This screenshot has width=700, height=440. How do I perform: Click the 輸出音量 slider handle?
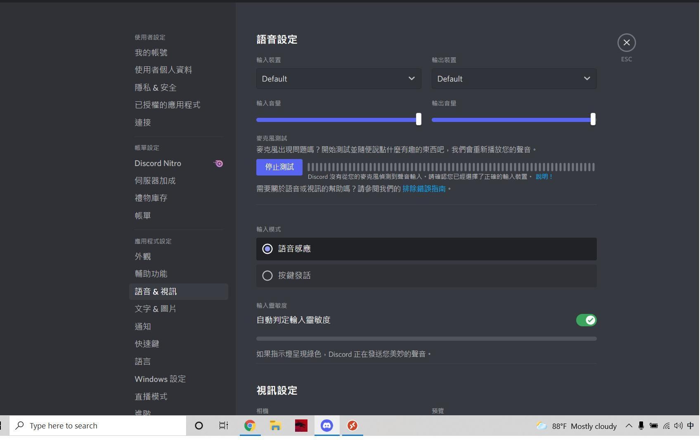tap(594, 119)
